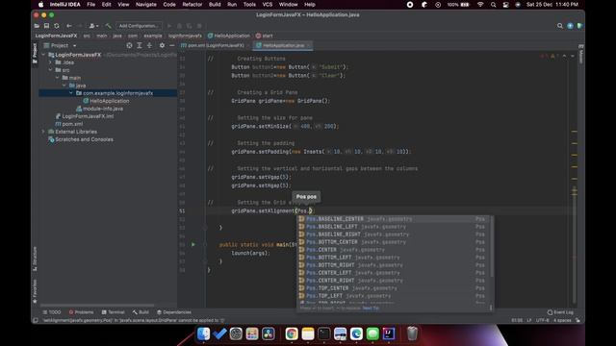This screenshot has width=616, height=346.
Task: Click UTF-8 encoding in the status bar
Action: coord(542,320)
